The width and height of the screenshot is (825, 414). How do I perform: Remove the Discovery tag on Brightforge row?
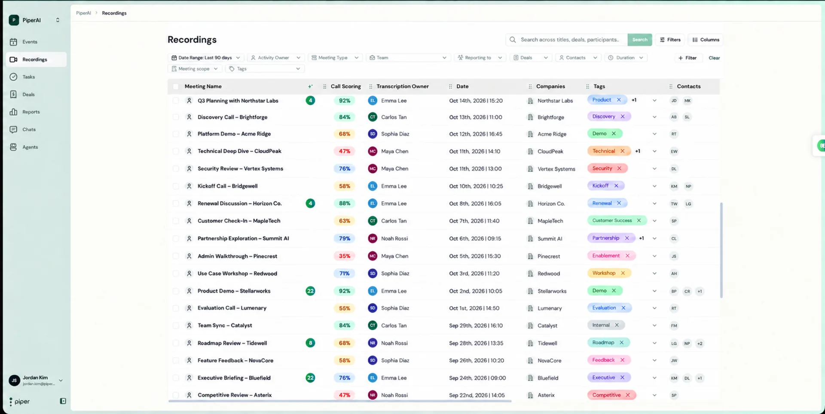(x=623, y=117)
